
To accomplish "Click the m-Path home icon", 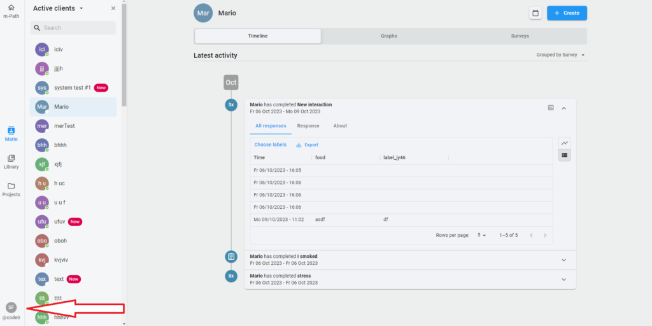I will point(11,8).
